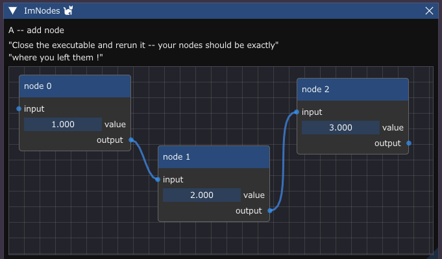
Task: Adjust node 0 value slider showing 1.000
Action: click(x=63, y=124)
